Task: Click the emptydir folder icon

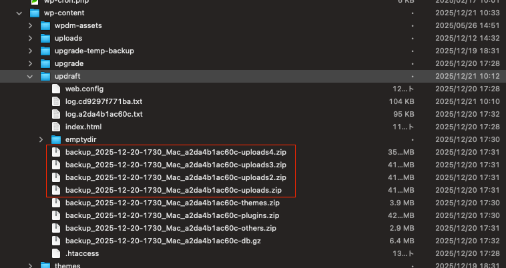Action: [x=57, y=139]
